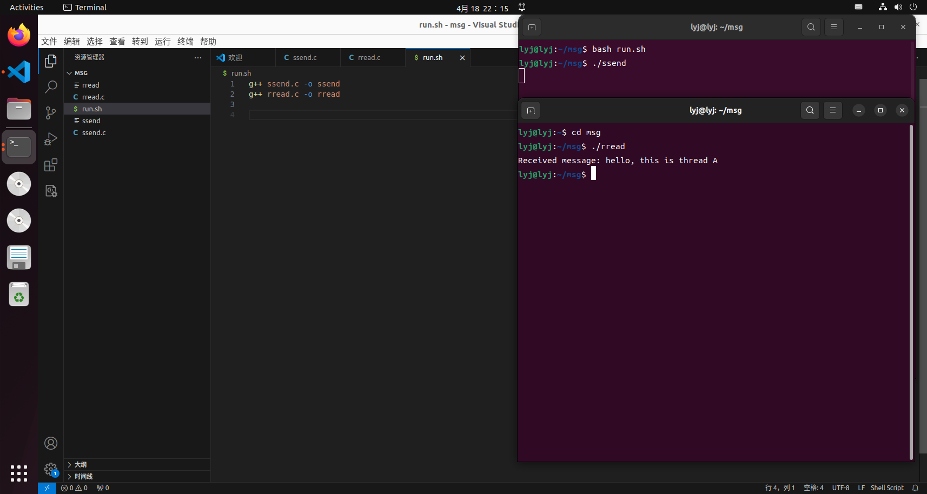This screenshot has width=927, height=494.
Task: Open rread.c in the explorer
Action: point(137,97)
